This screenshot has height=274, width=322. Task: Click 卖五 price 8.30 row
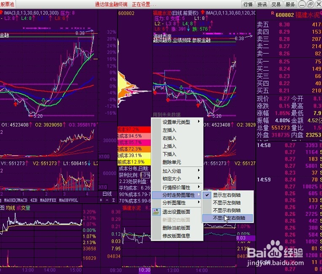point(289,24)
